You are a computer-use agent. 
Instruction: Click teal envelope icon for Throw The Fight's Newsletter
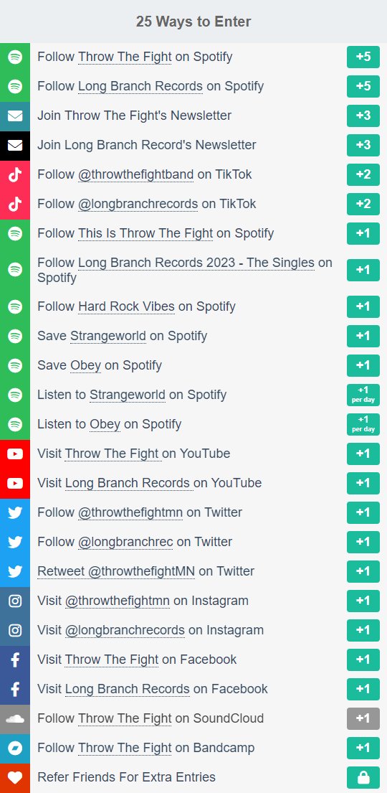(x=15, y=116)
